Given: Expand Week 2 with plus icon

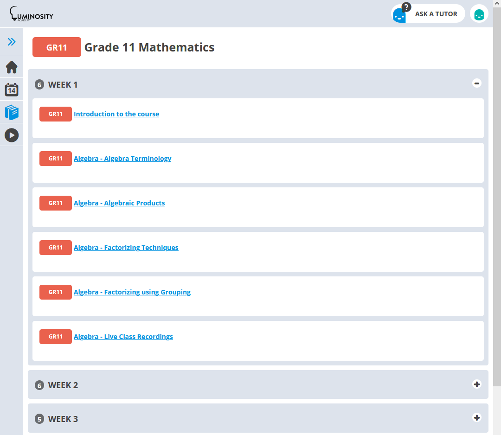Looking at the screenshot, I should coord(476,384).
